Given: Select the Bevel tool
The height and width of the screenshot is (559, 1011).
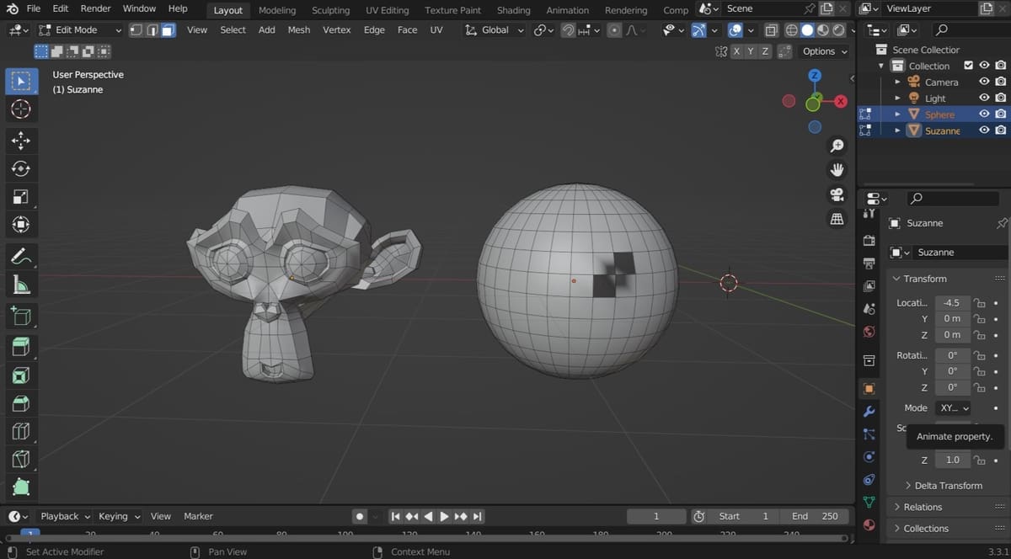Looking at the screenshot, I should point(21,403).
